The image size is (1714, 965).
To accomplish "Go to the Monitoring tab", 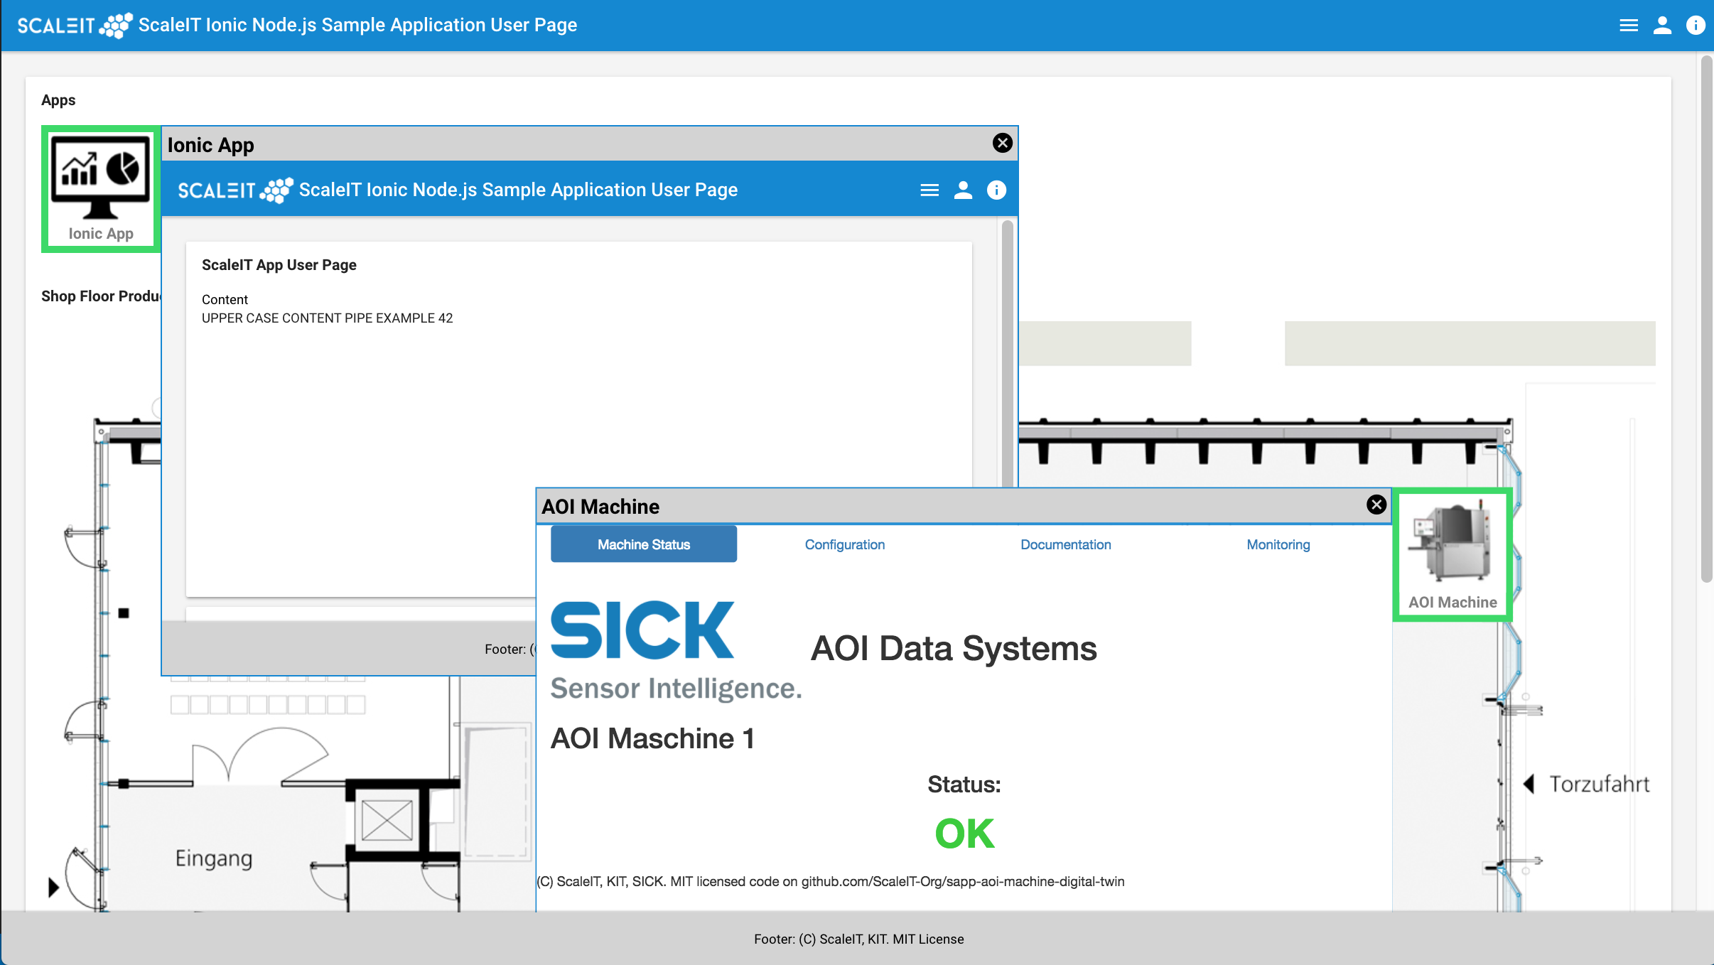I will click(x=1278, y=544).
